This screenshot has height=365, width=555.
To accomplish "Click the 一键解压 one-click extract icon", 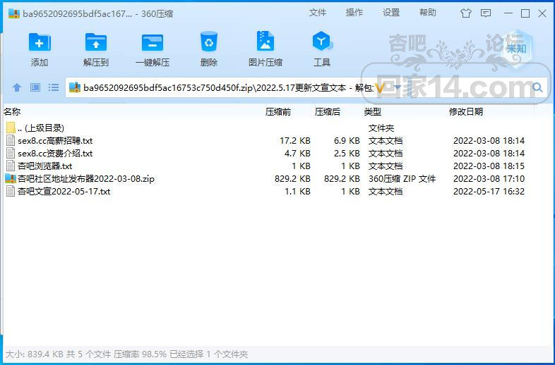I will [153, 42].
